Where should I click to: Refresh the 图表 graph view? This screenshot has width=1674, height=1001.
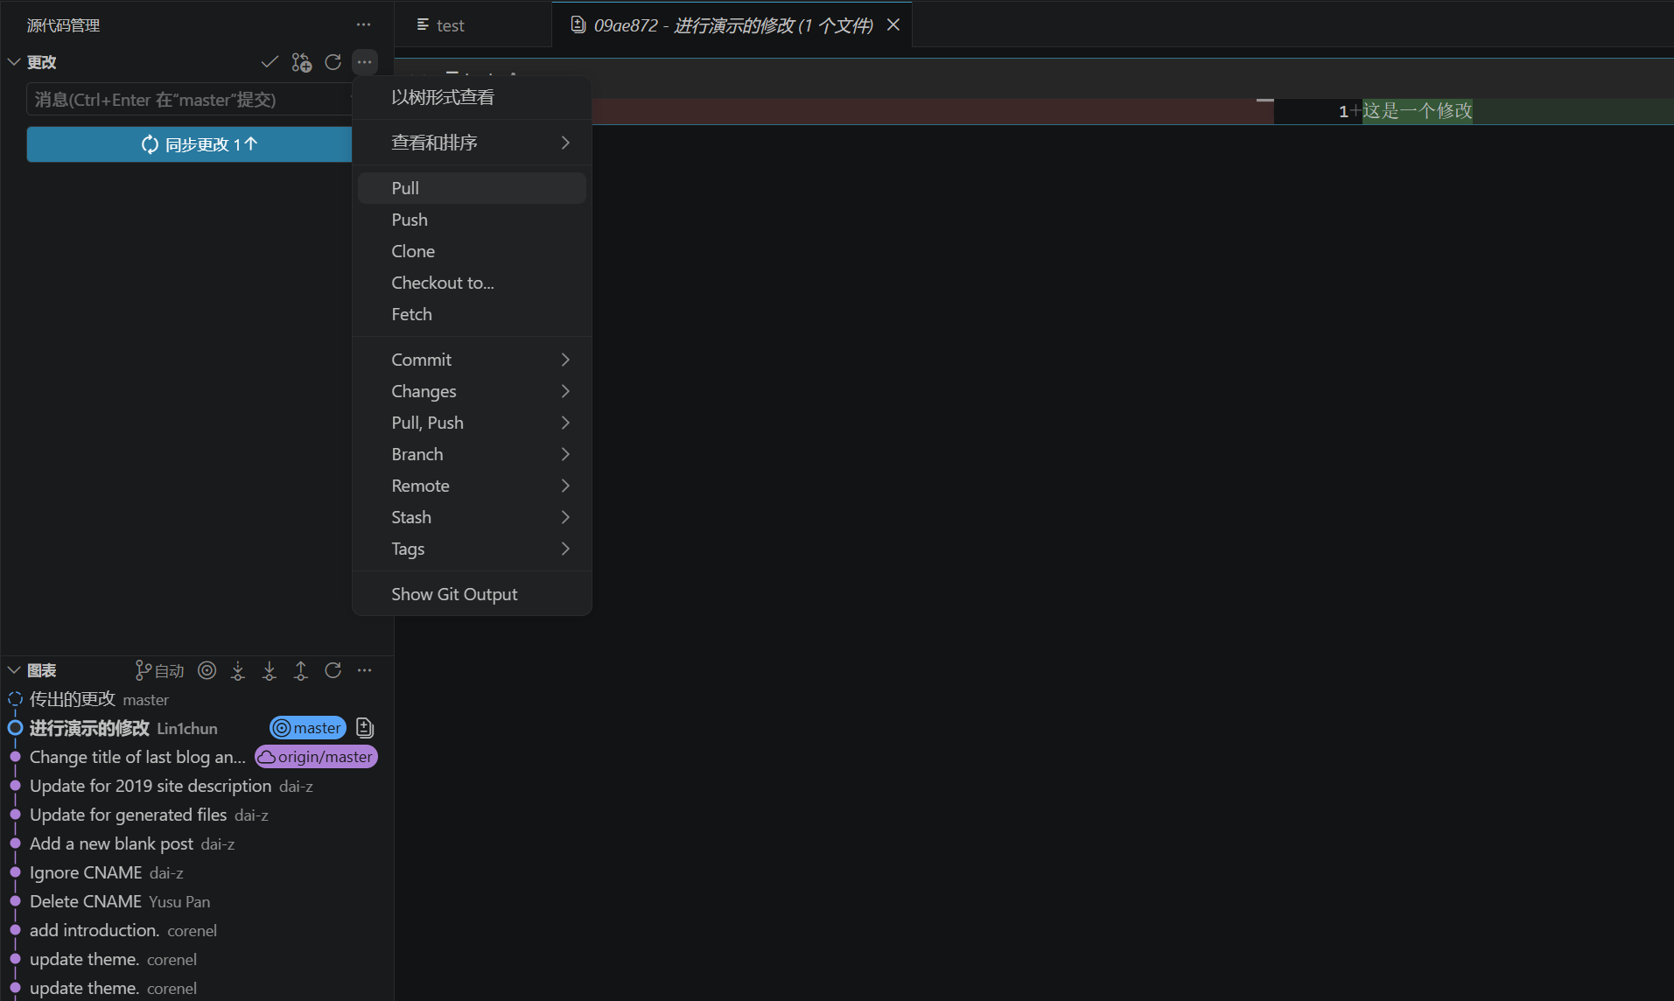point(333,670)
